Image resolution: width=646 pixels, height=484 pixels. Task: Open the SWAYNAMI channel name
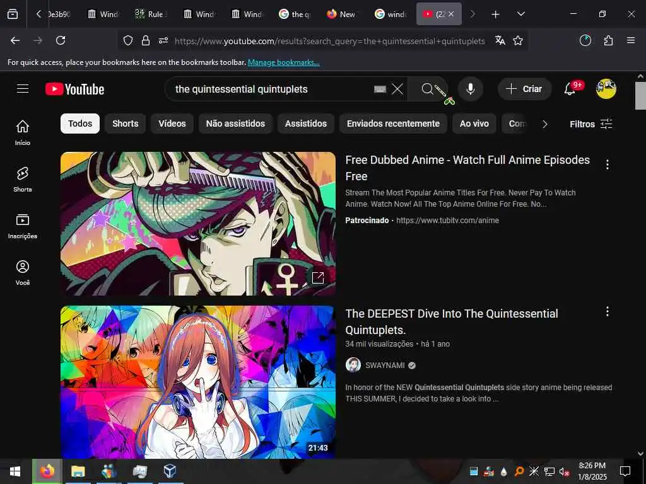coord(385,365)
